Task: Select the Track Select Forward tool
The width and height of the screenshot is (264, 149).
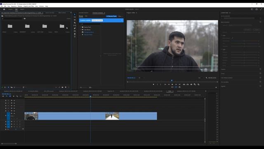Action: [75, 17]
